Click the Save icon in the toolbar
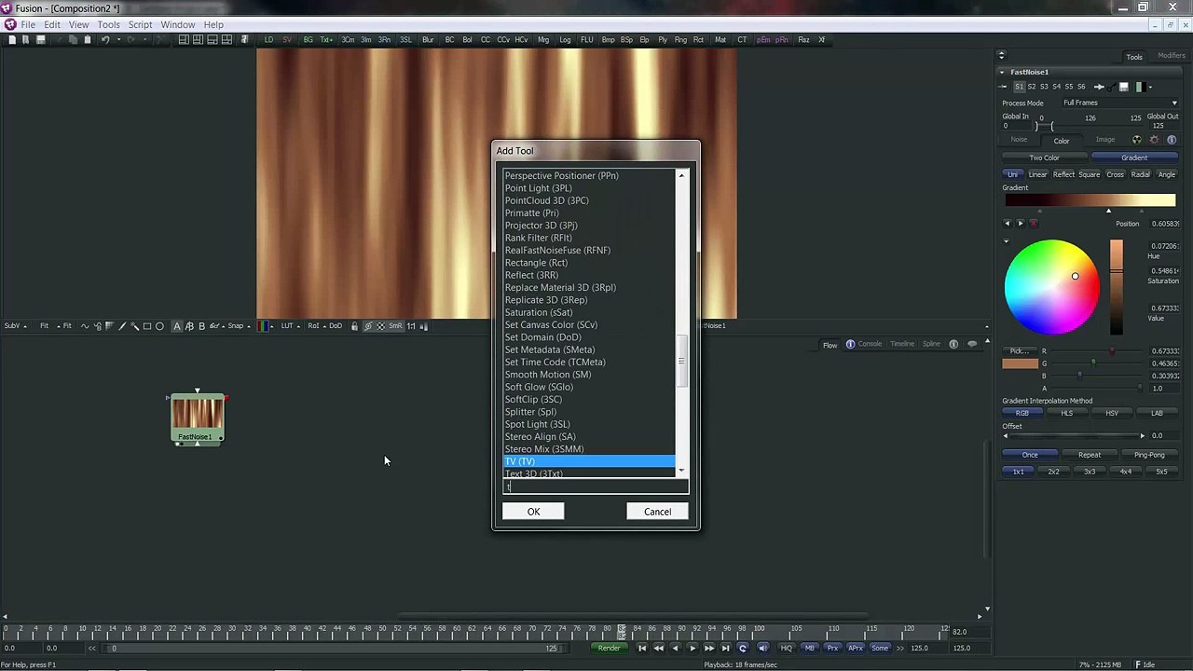This screenshot has height=671, width=1193. tap(41, 40)
